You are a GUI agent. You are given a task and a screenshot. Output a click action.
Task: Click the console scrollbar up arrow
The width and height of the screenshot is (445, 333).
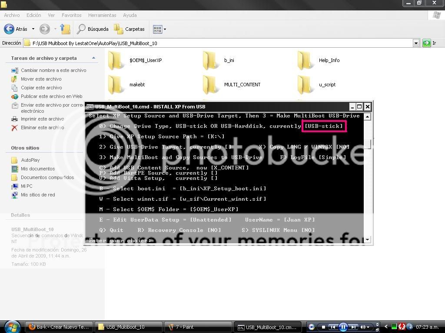click(x=367, y=116)
